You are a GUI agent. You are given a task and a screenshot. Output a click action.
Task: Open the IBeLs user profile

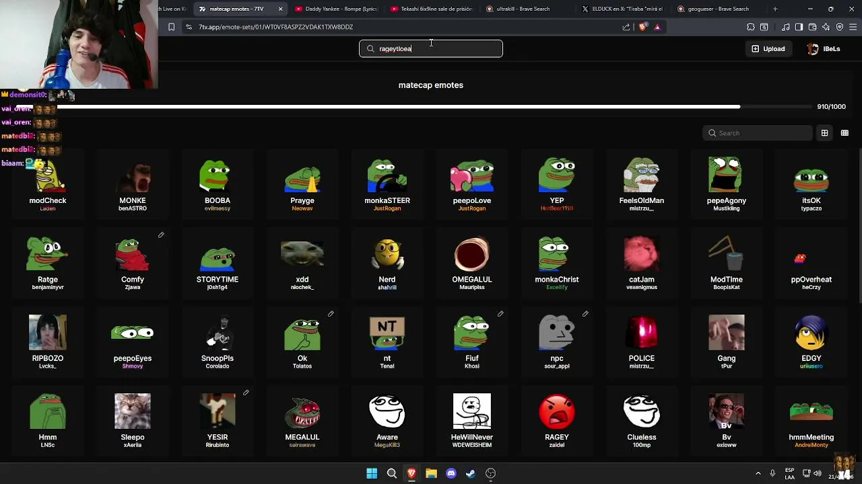click(x=824, y=48)
